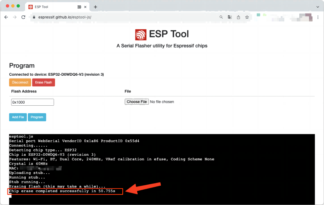
Task: Expand the tab search chevron
Action: tap(318, 7)
